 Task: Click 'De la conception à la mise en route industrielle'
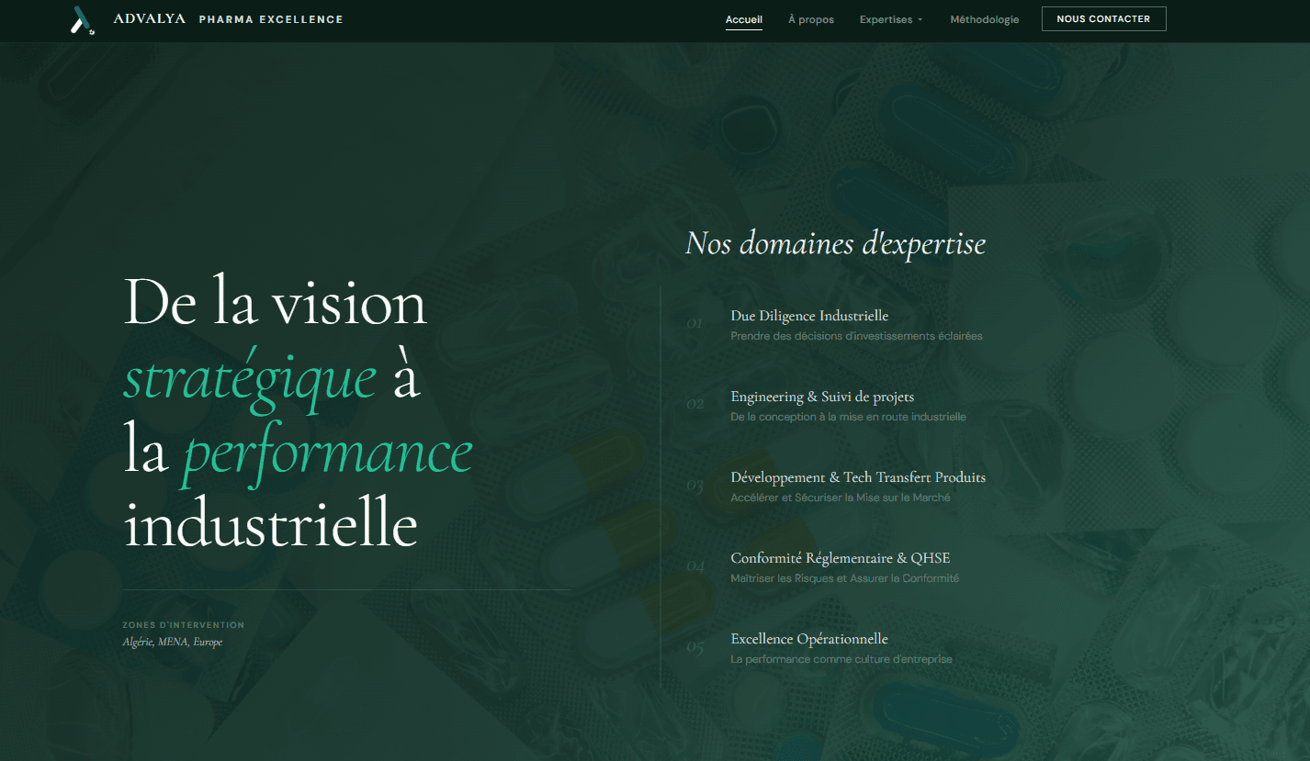point(848,417)
